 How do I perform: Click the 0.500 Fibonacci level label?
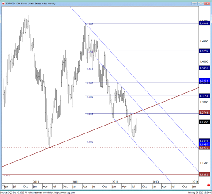tap(90, 83)
